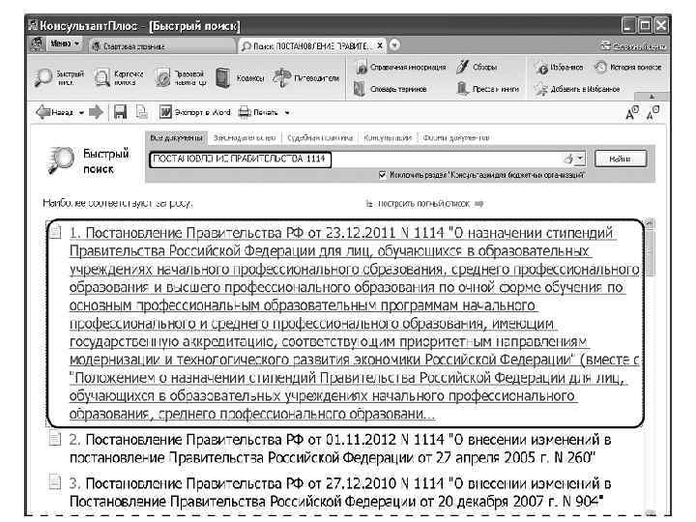
Task: Open Путеводители signpost icon
Action: point(281,77)
